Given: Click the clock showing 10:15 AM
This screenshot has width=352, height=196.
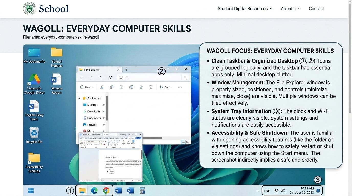Looking at the screenshot, I should (x=307, y=189).
